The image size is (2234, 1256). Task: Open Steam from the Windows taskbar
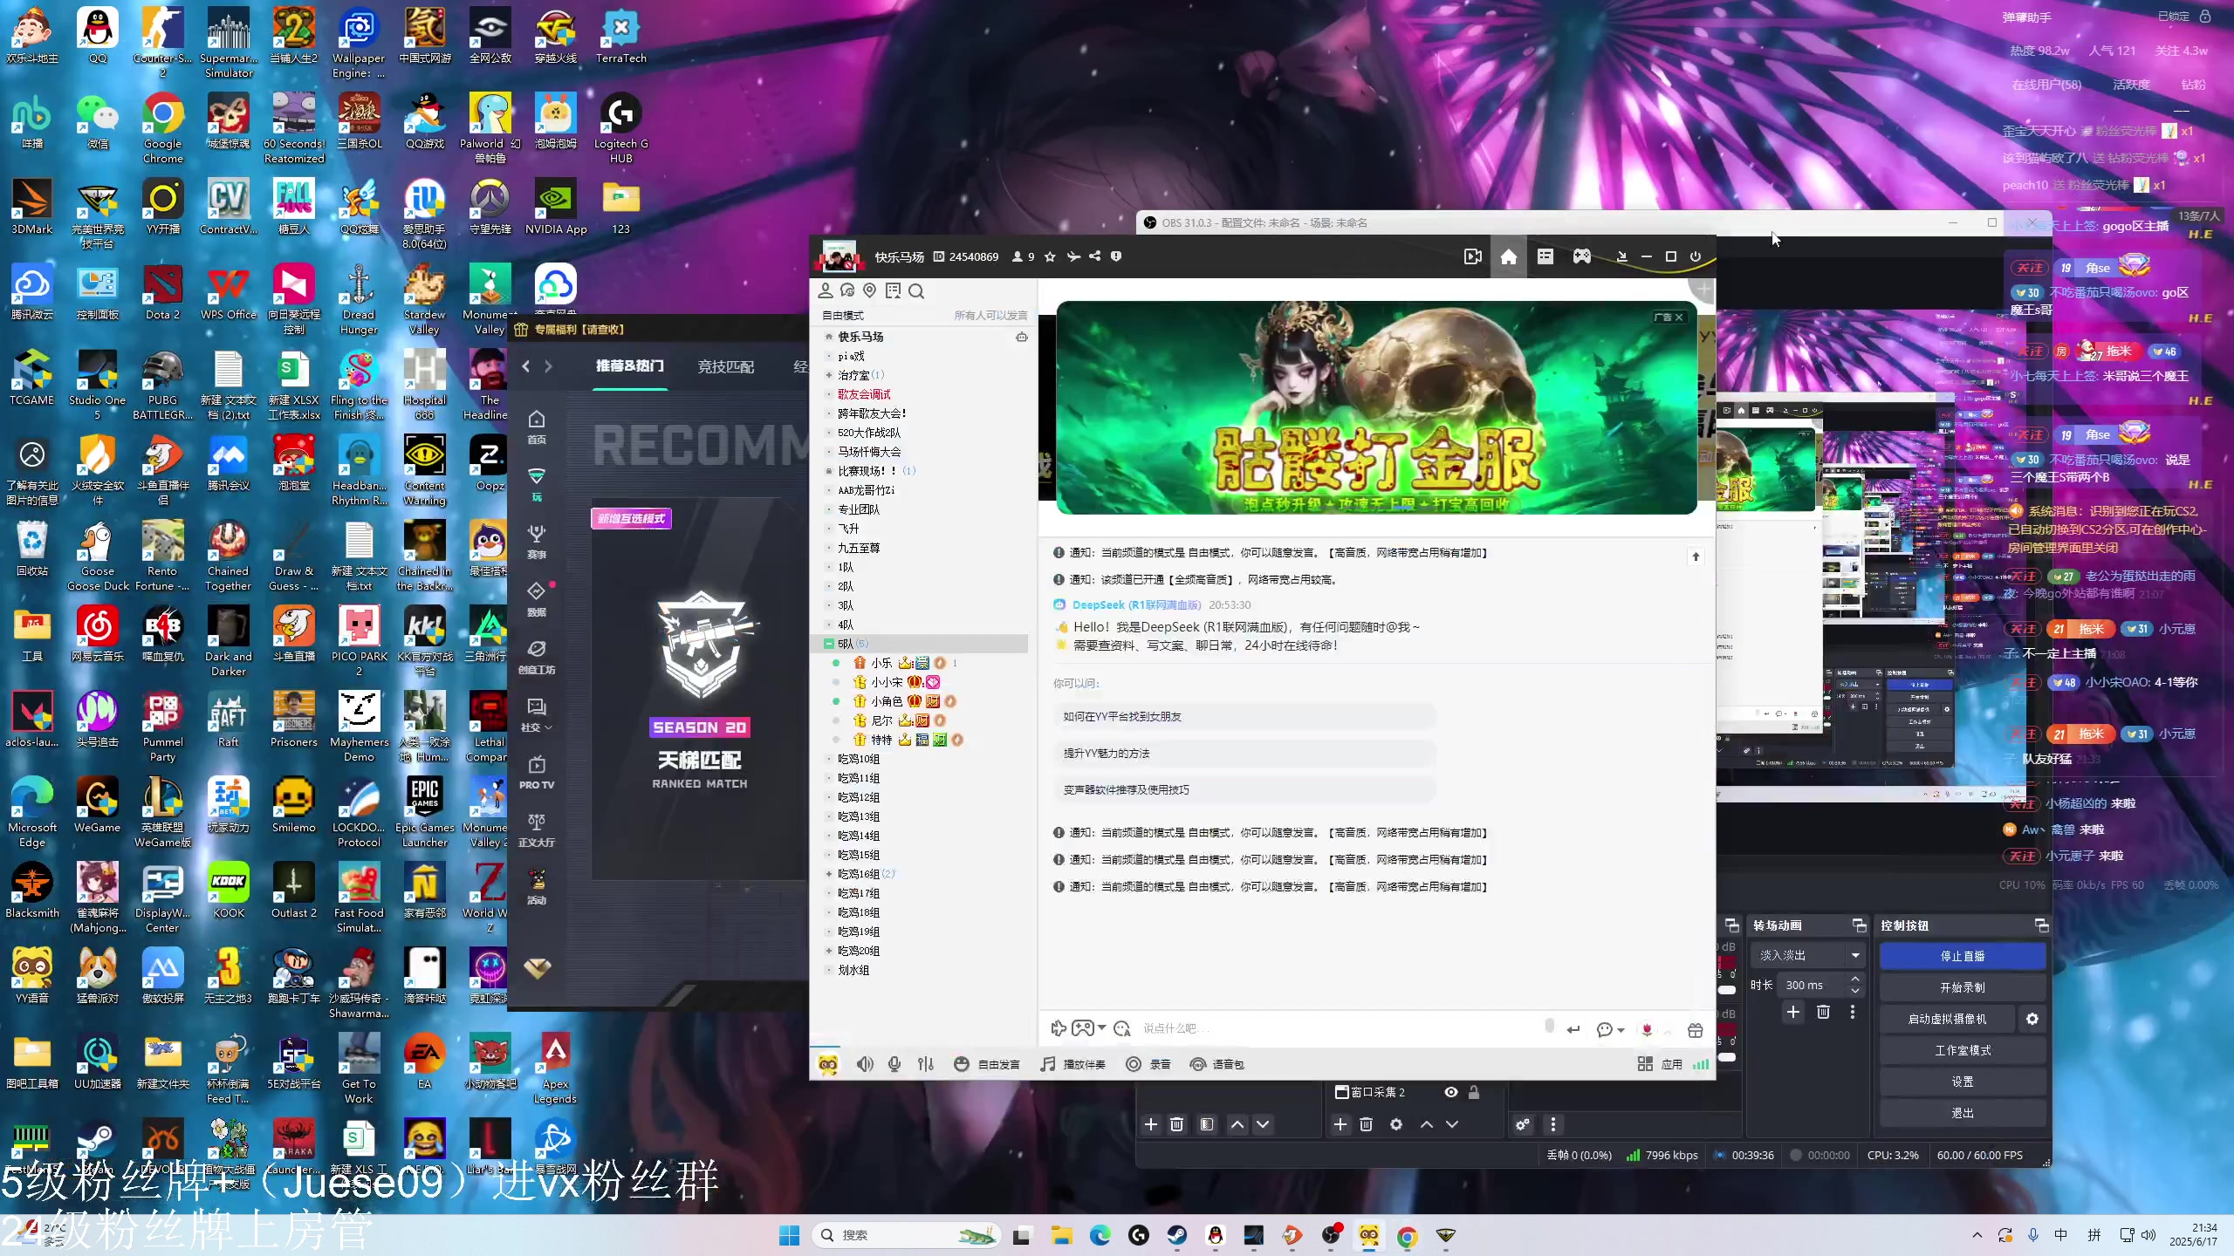1177,1235
